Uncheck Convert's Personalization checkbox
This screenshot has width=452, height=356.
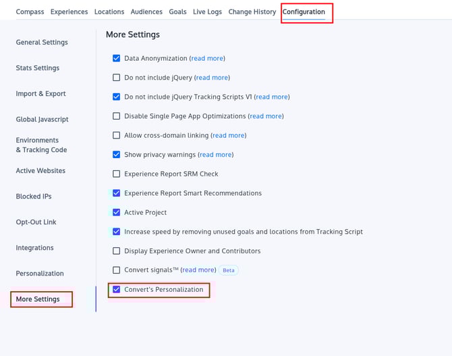117,290
